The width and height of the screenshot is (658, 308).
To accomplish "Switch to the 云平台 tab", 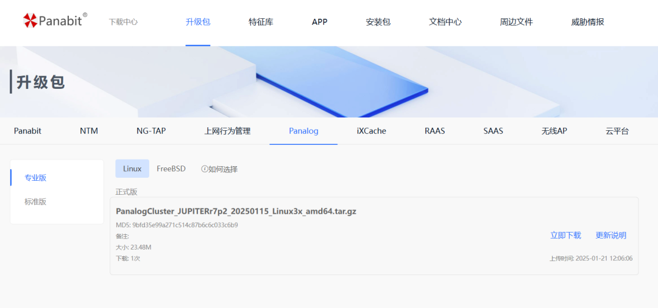I will click(x=617, y=131).
